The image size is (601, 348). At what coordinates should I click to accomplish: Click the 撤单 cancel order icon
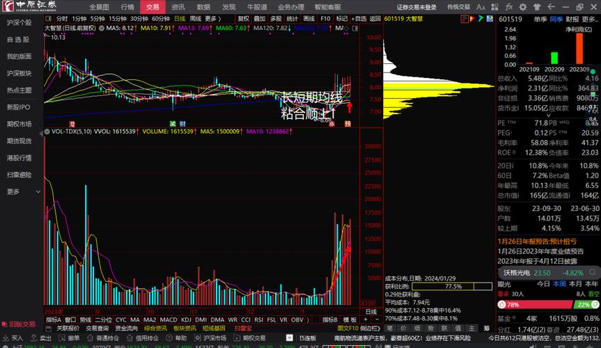click(69, 338)
